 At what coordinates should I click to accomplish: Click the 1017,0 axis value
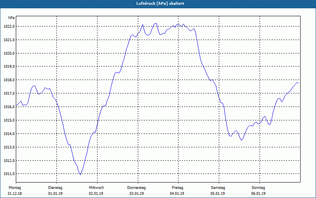click(9, 93)
